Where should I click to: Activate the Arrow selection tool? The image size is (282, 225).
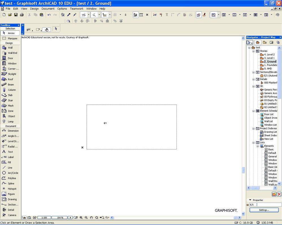tap(10, 33)
